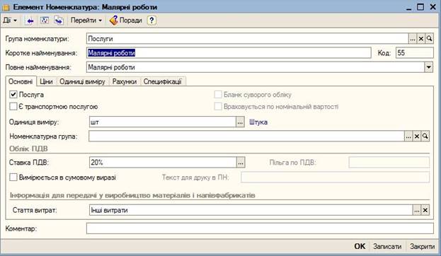This screenshot has width=441, height=256.
Task: Open Група номенклатури value with magnifier icon
Action: [429, 39]
